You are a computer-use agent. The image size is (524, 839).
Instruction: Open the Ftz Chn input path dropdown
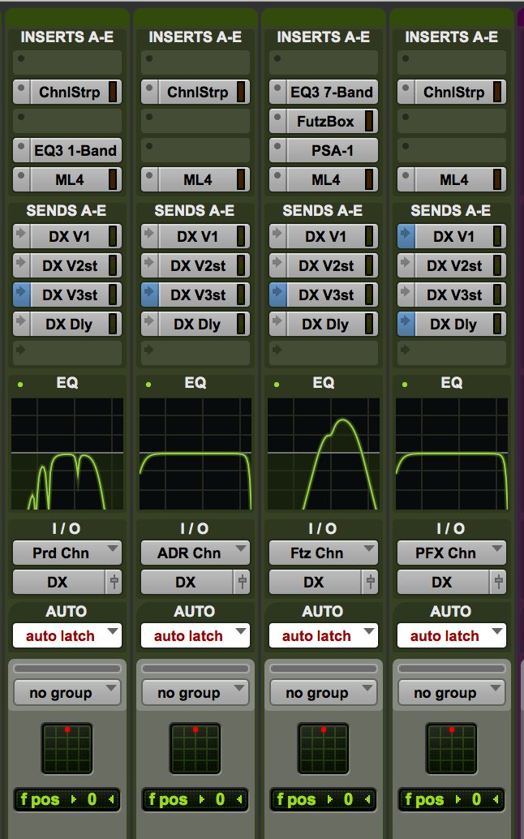324,553
